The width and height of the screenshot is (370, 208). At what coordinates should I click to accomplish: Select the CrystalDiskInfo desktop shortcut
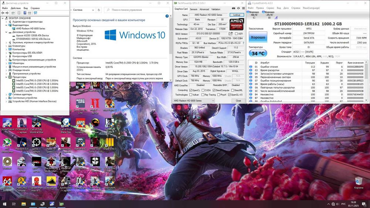pos(7,126)
